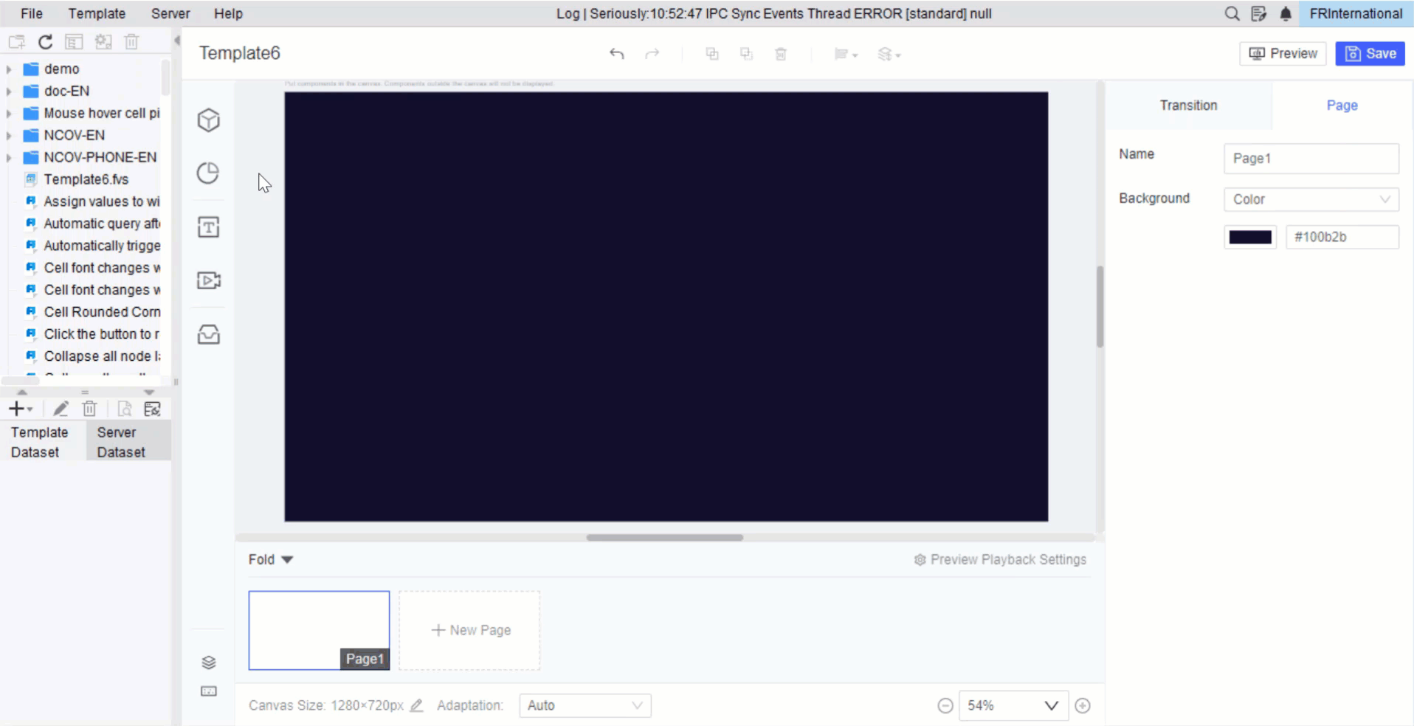Click the trash icon in file panel toolbar

point(131,42)
